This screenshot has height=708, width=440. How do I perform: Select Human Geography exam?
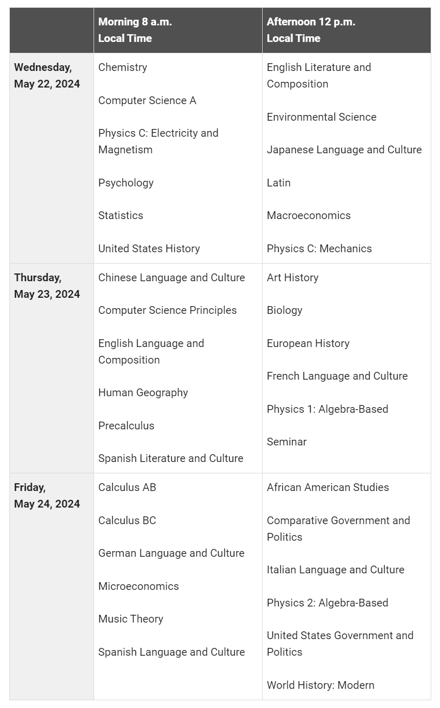(143, 393)
